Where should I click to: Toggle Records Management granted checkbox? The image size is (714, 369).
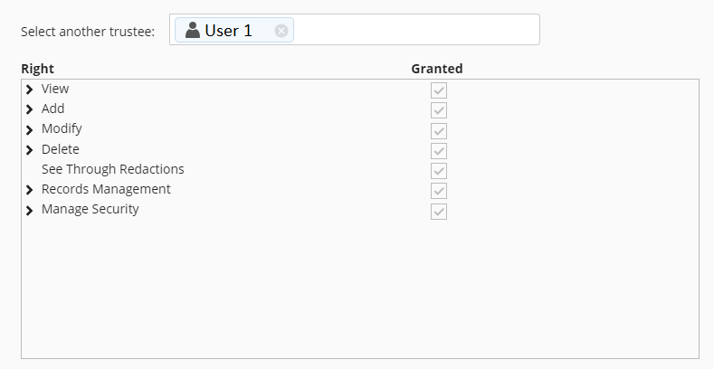point(439,191)
